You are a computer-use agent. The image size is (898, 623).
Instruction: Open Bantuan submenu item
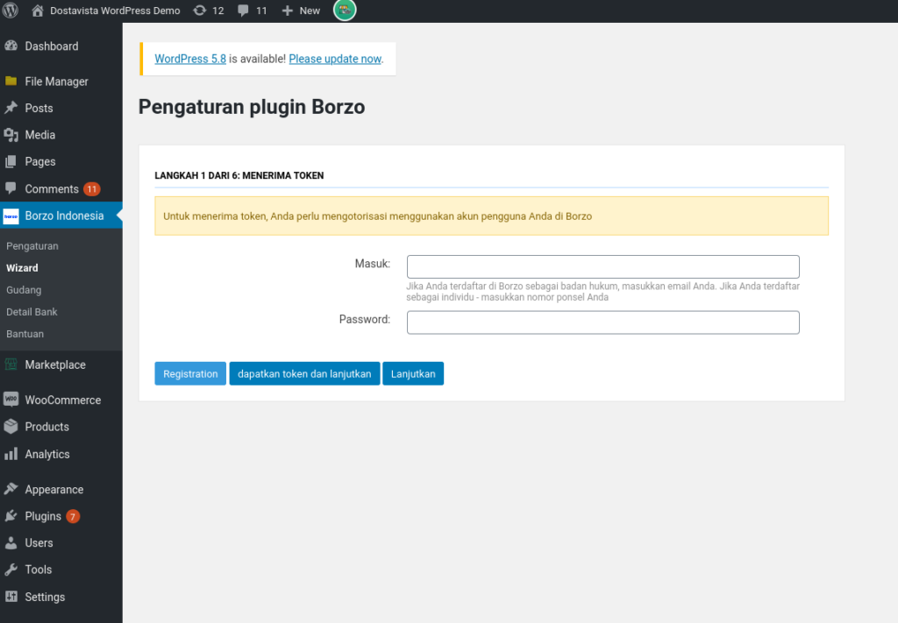click(25, 334)
